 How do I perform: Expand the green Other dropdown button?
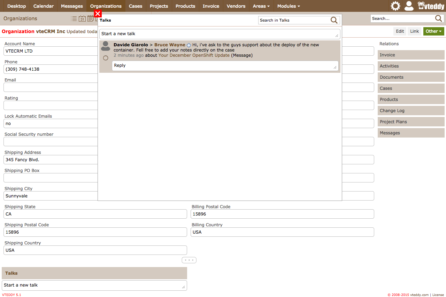click(433, 31)
